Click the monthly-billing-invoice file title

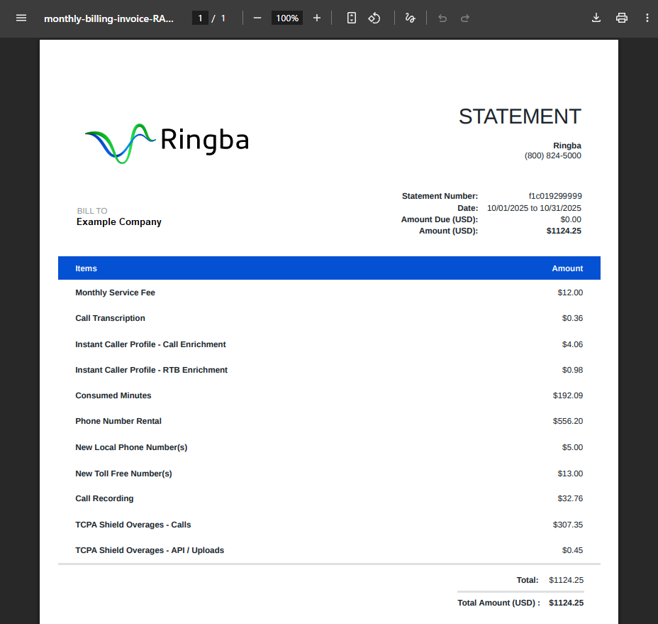pos(108,18)
